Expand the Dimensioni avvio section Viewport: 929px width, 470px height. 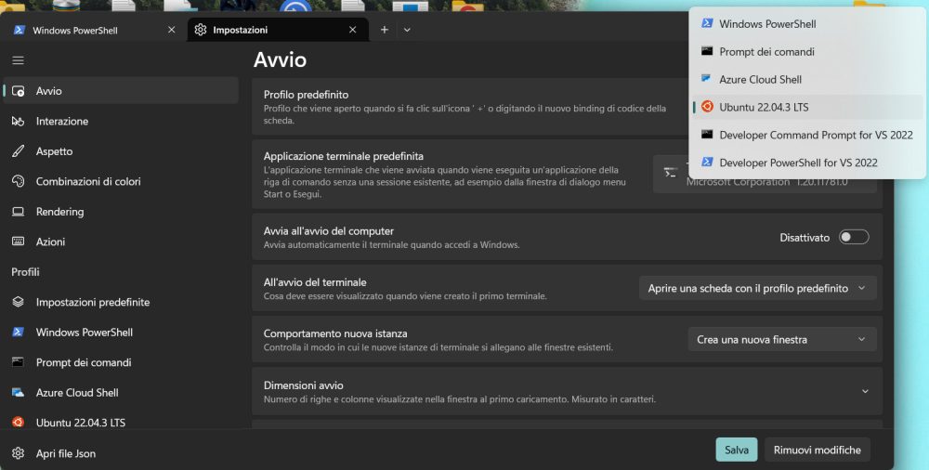[865, 391]
